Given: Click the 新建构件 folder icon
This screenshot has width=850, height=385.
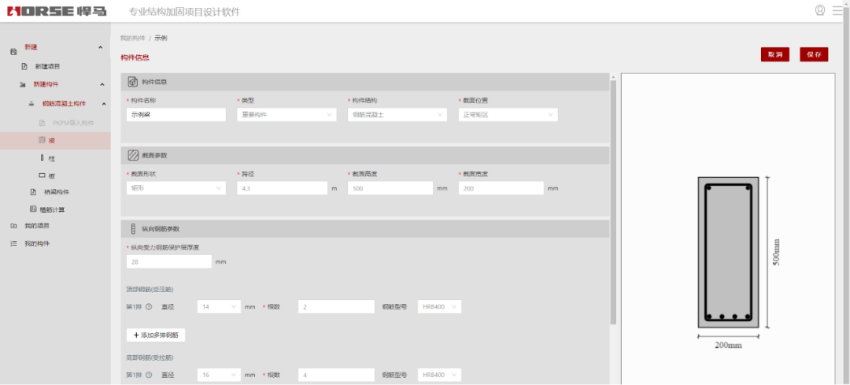Looking at the screenshot, I should [22, 84].
